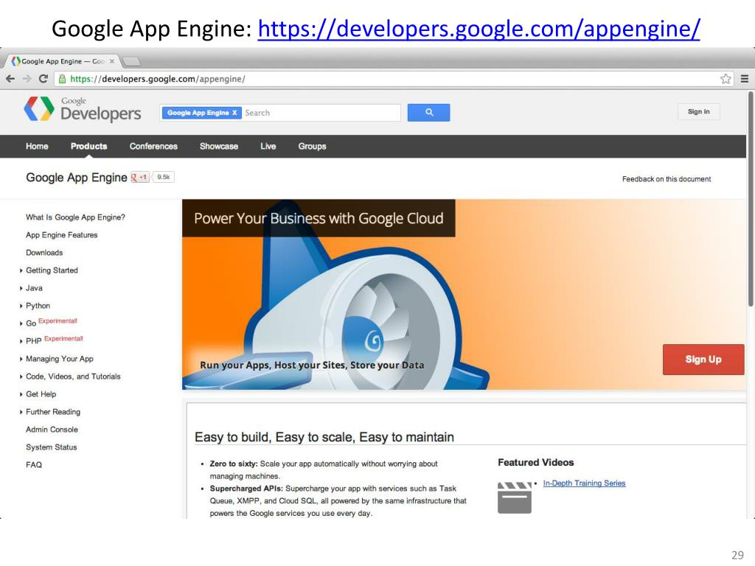The image size is (755, 566).
Task: Click the blue magnifier search button
Action: (428, 113)
